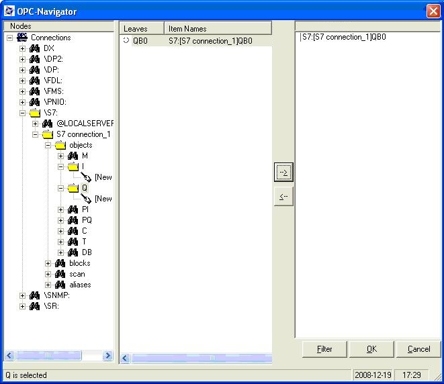Click the new-definition icon under Q
Screen dimensions: 444x384
(x=86, y=199)
